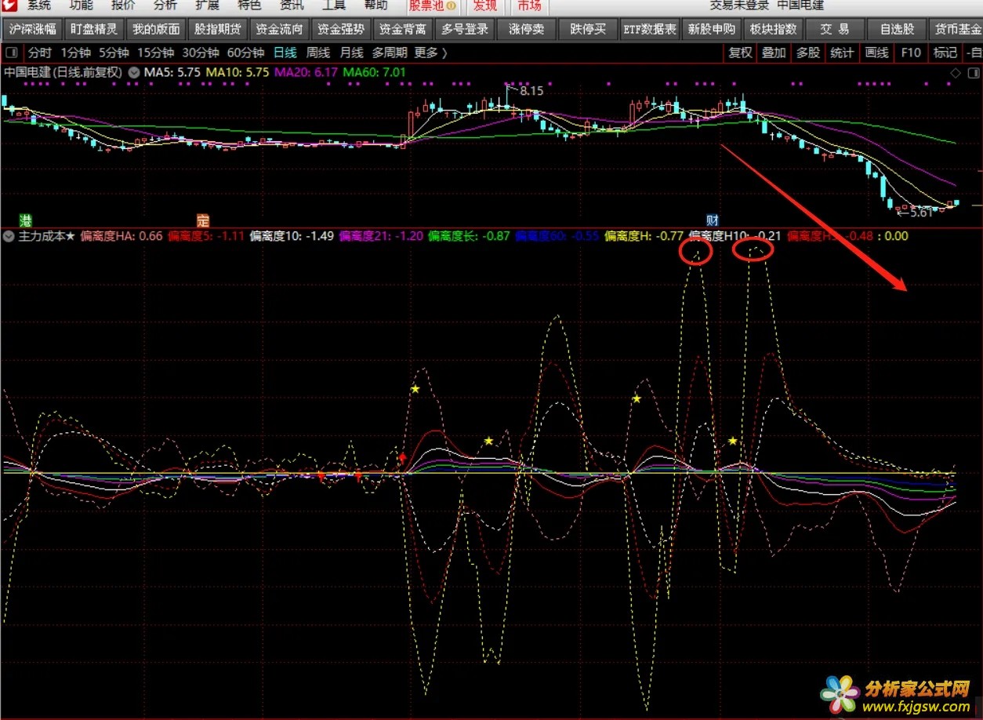
Task: Toggle the 叠加 overlay option
Action: pyautogui.click(x=774, y=53)
